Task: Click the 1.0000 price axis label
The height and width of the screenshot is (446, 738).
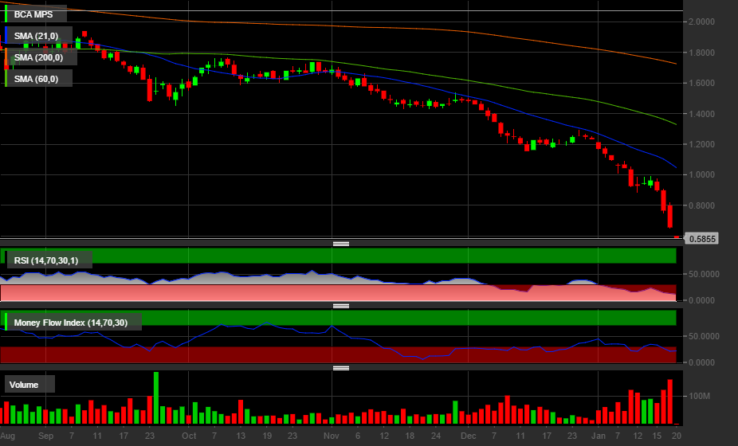Action: (701, 174)
